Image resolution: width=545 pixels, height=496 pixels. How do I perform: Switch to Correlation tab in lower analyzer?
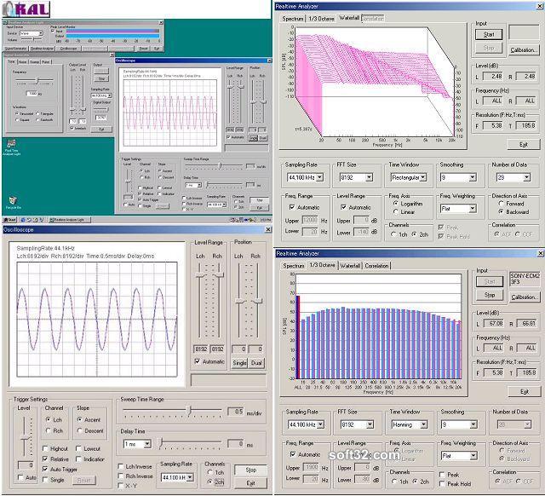[376, 266]
